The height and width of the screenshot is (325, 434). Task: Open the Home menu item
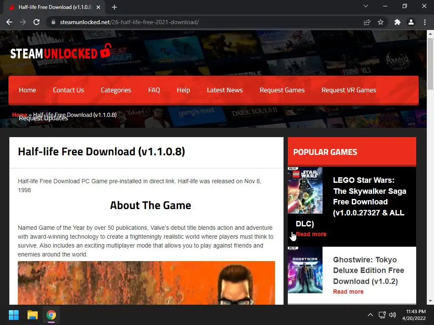(x=28, y=90)
